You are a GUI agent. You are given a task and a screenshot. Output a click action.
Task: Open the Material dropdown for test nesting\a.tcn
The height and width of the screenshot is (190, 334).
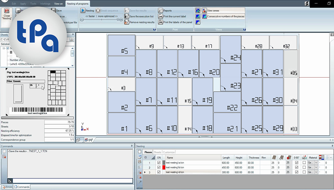316,162
